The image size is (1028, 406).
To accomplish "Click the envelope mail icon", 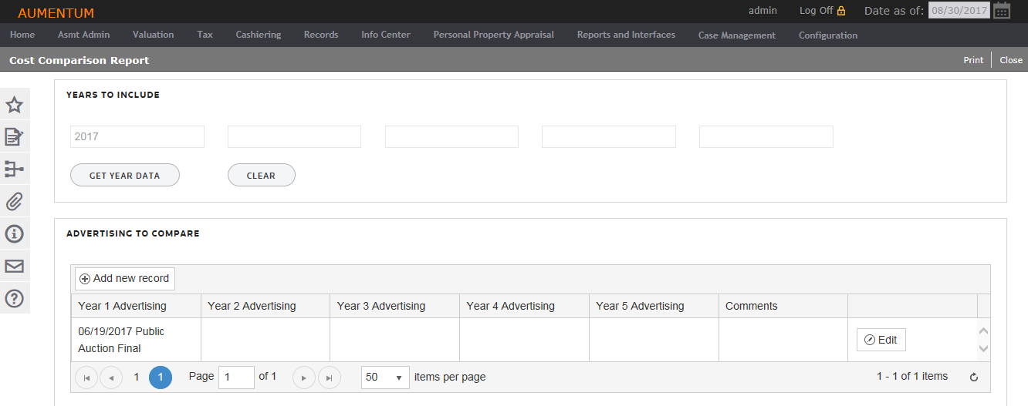I will coord(15,266).
